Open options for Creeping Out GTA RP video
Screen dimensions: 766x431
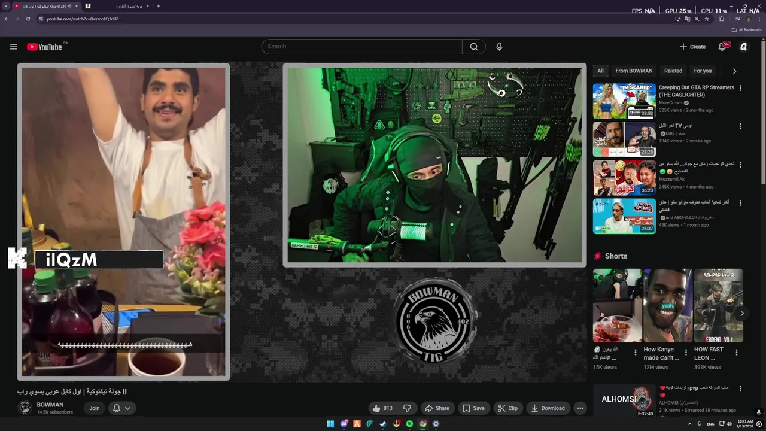point(740,88)
